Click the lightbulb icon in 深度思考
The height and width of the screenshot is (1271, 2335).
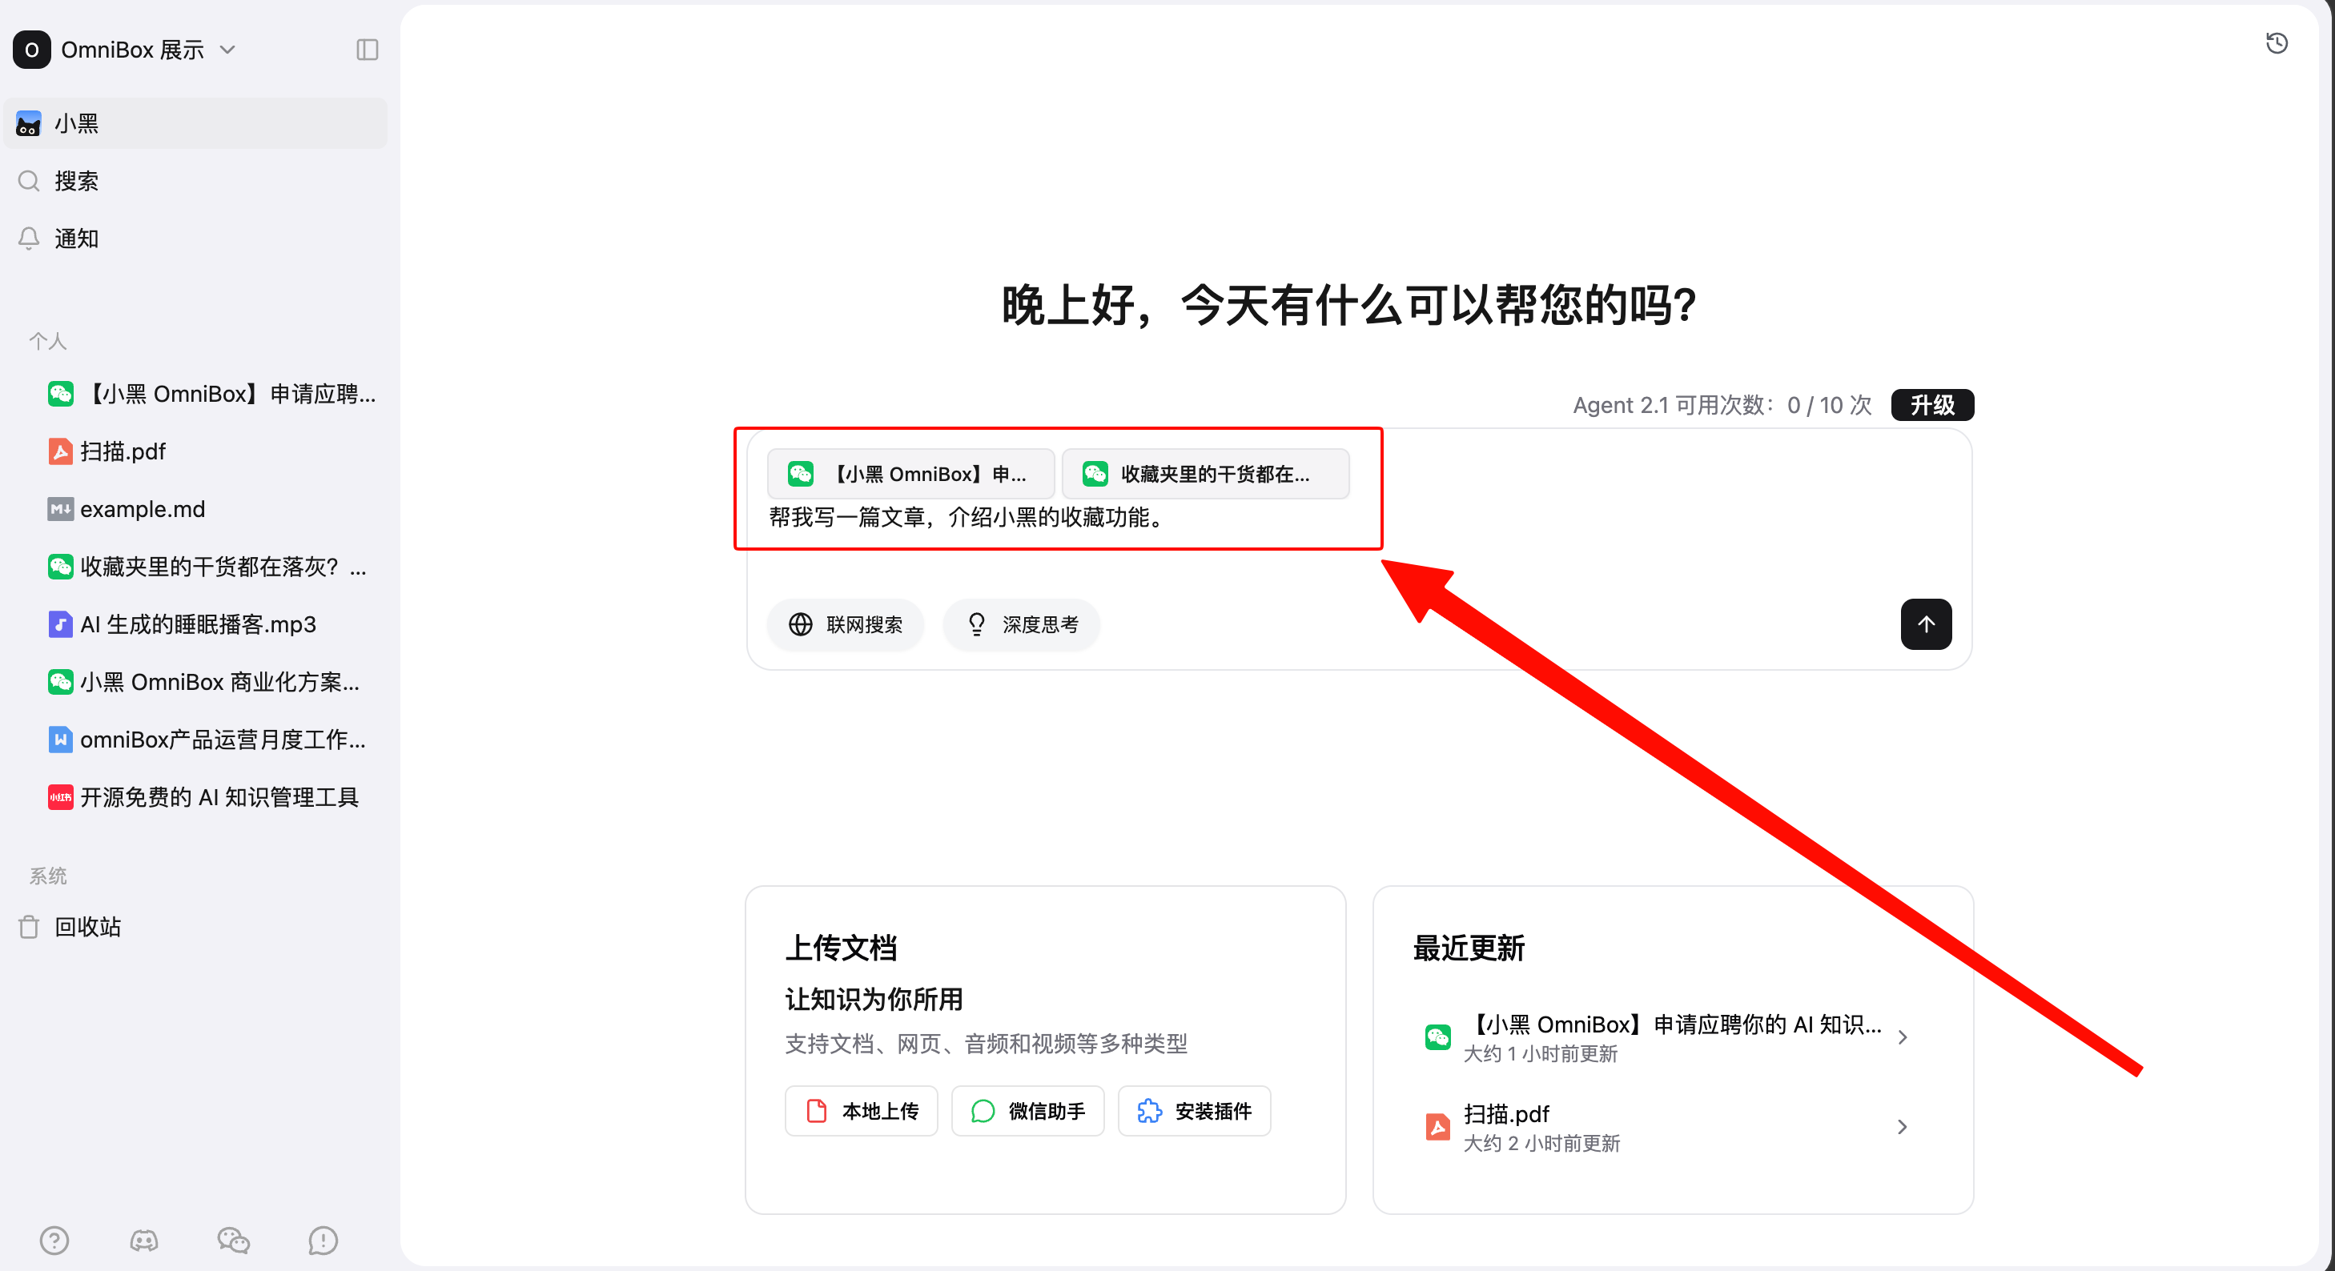[976, 624]
